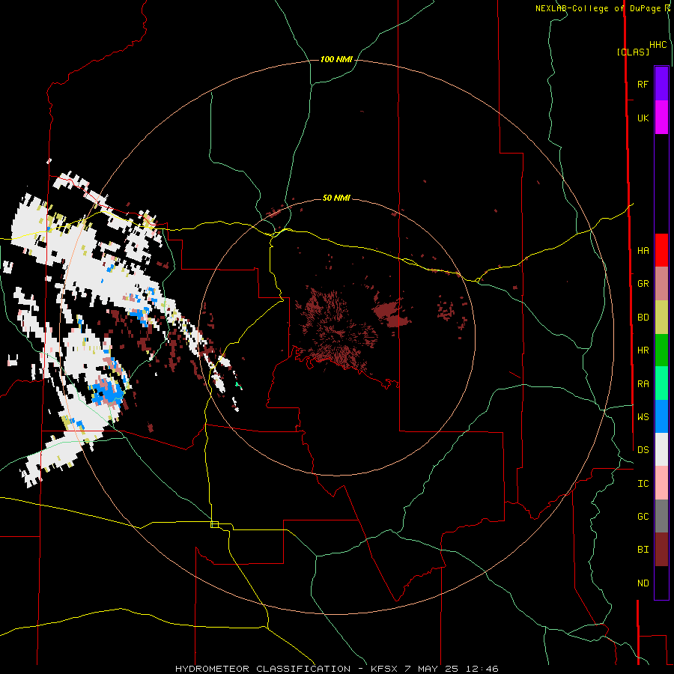674x674 pixels.
Task: Click the RA light green legend block
Action: [661, 383]
